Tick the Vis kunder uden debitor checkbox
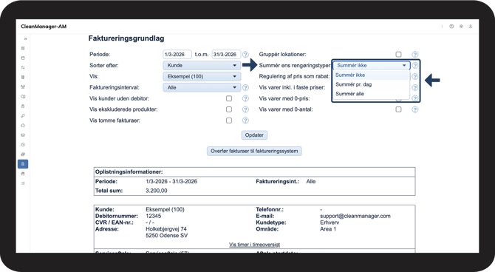The image size is (495, 272). click(x=229, y=98)
